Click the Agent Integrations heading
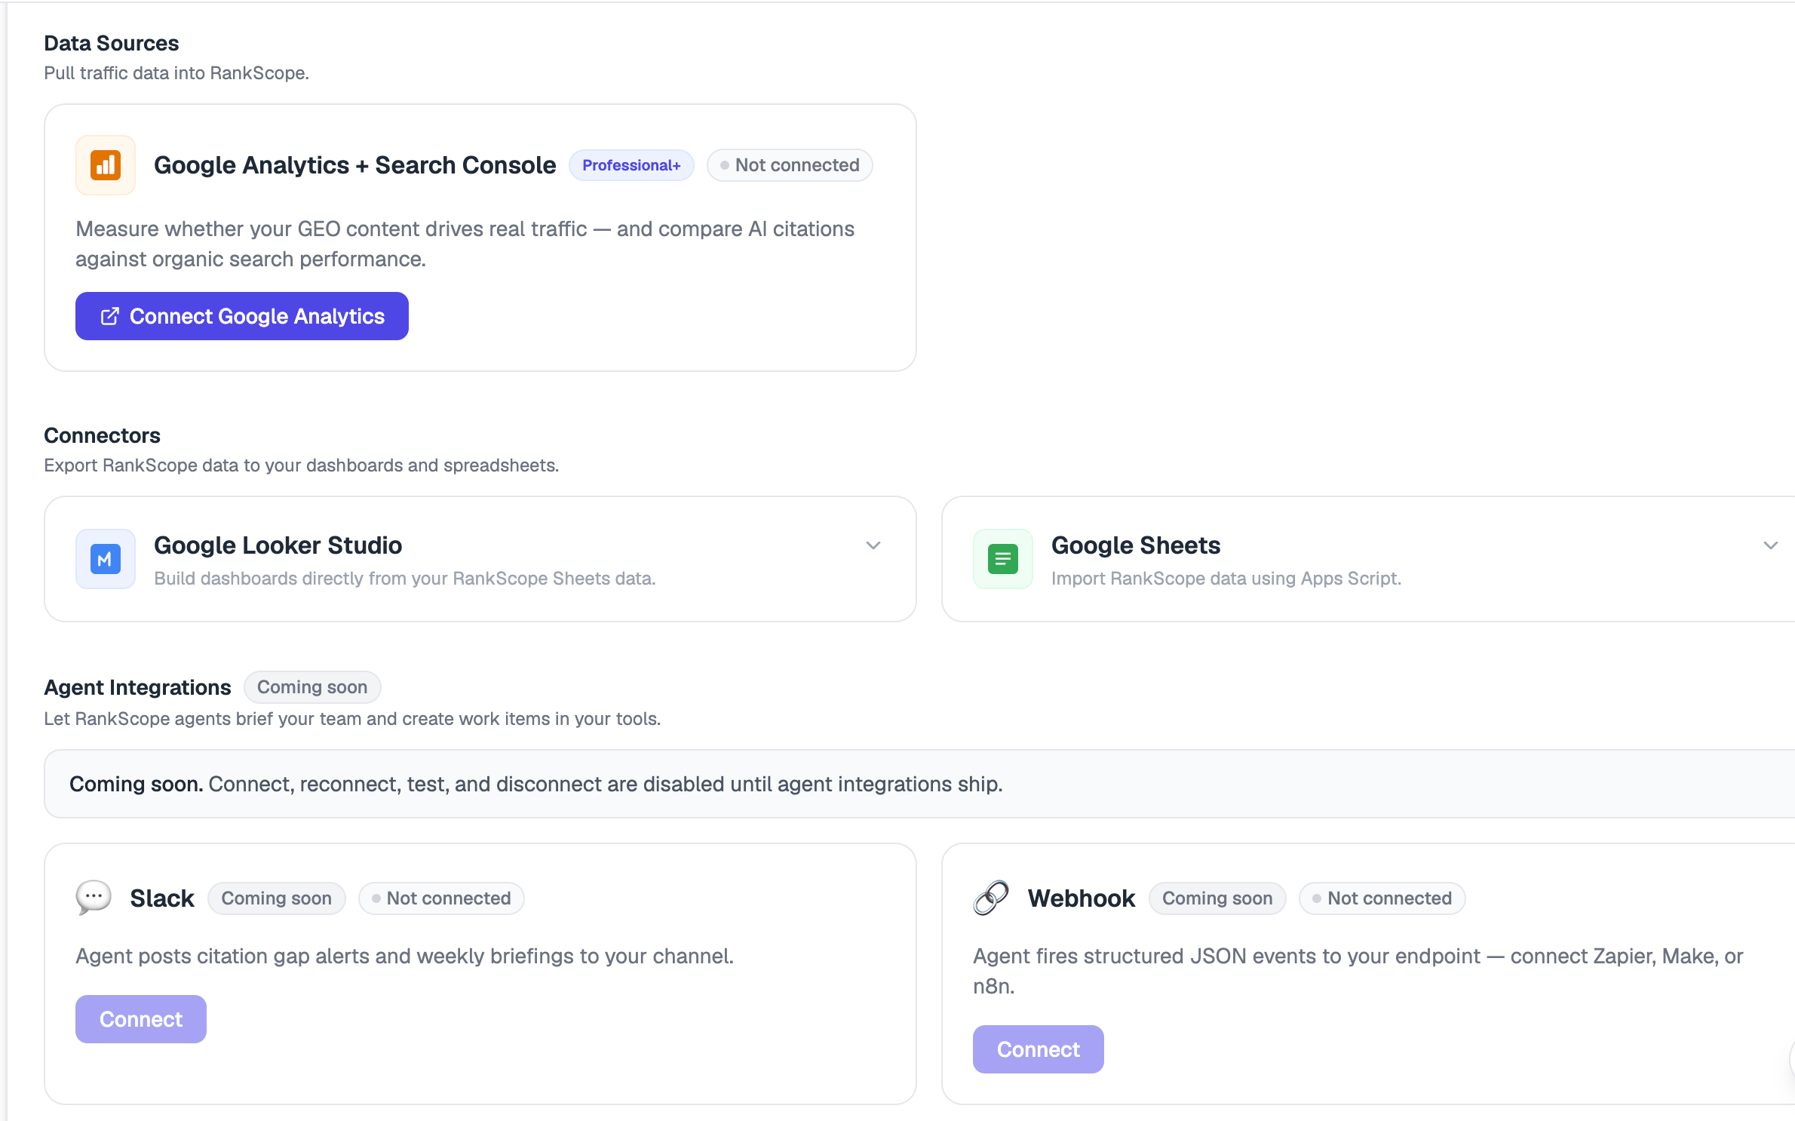 138,687
